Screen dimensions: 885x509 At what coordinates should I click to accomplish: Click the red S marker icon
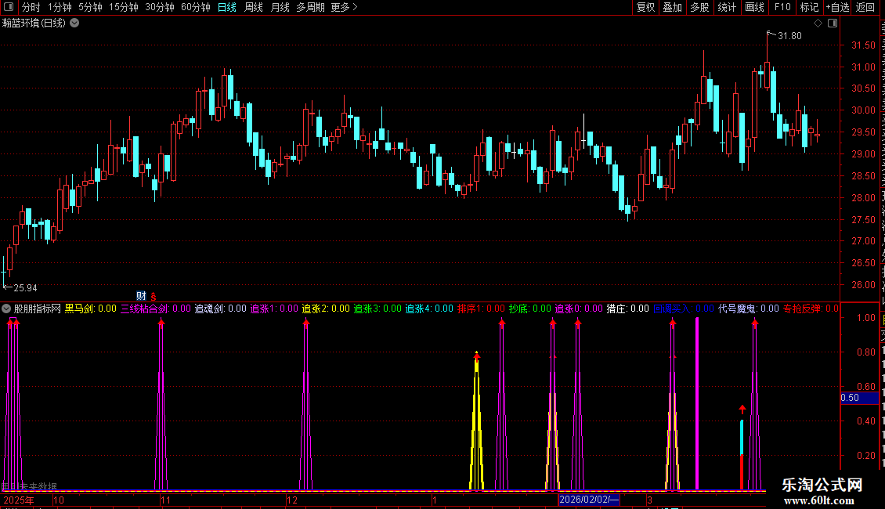154,296
